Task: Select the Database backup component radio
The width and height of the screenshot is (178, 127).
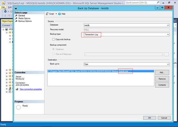Action: [53, 49]
